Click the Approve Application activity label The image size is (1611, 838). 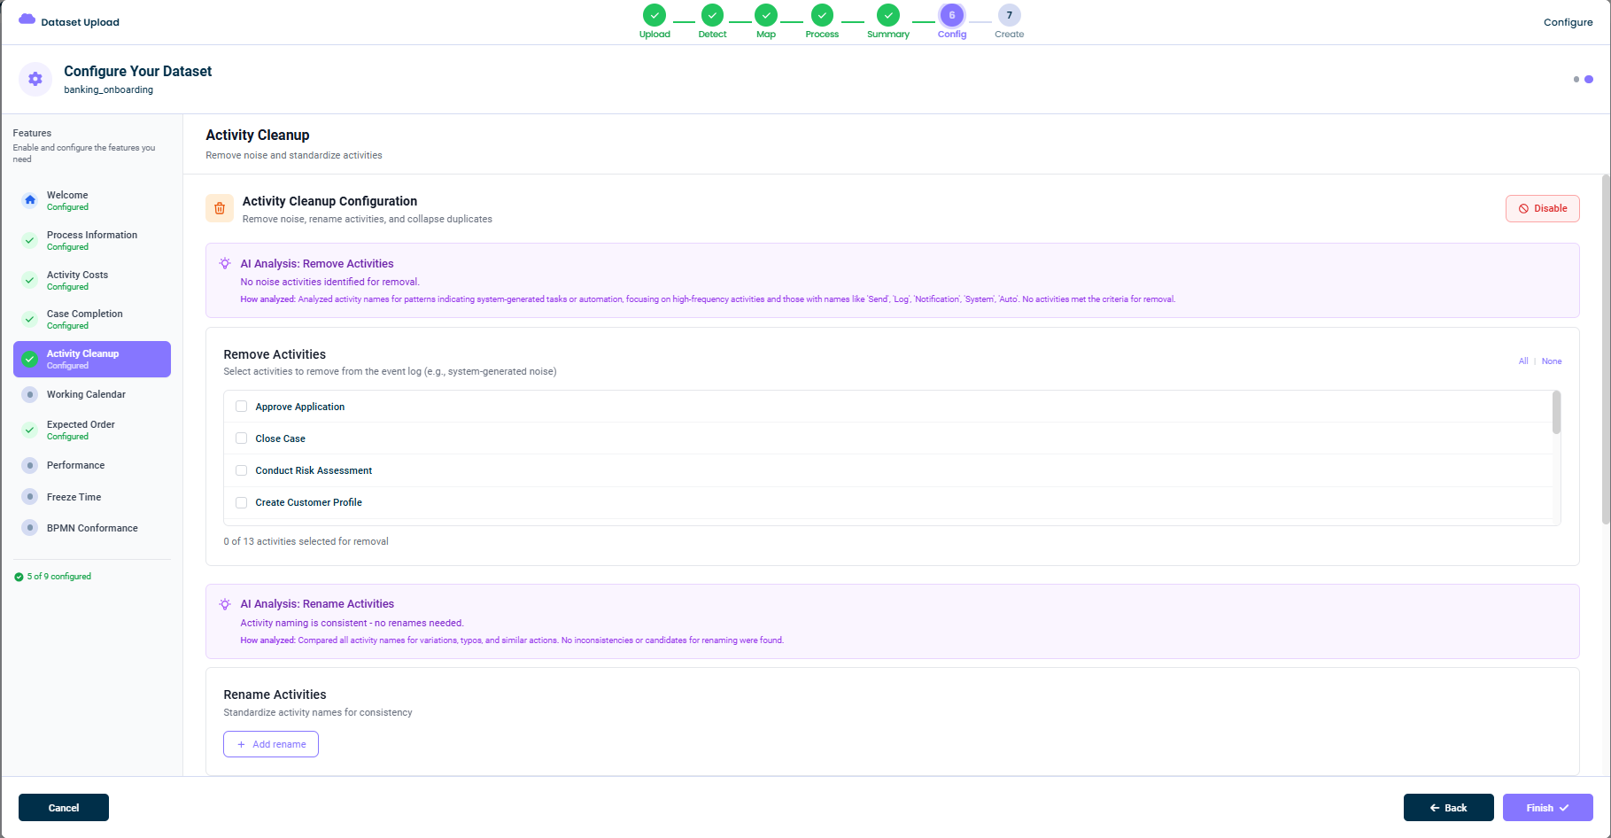[x=299, y=407]
